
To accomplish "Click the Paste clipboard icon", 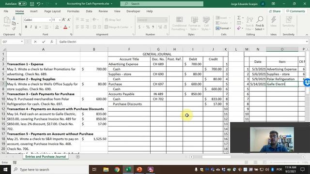I will click(x=7, y=20).
